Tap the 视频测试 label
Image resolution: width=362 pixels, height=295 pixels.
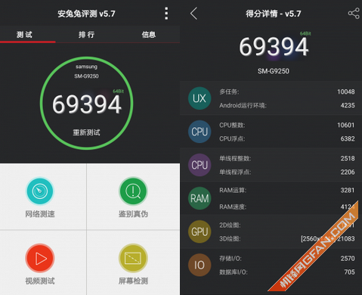coord(40,281)
